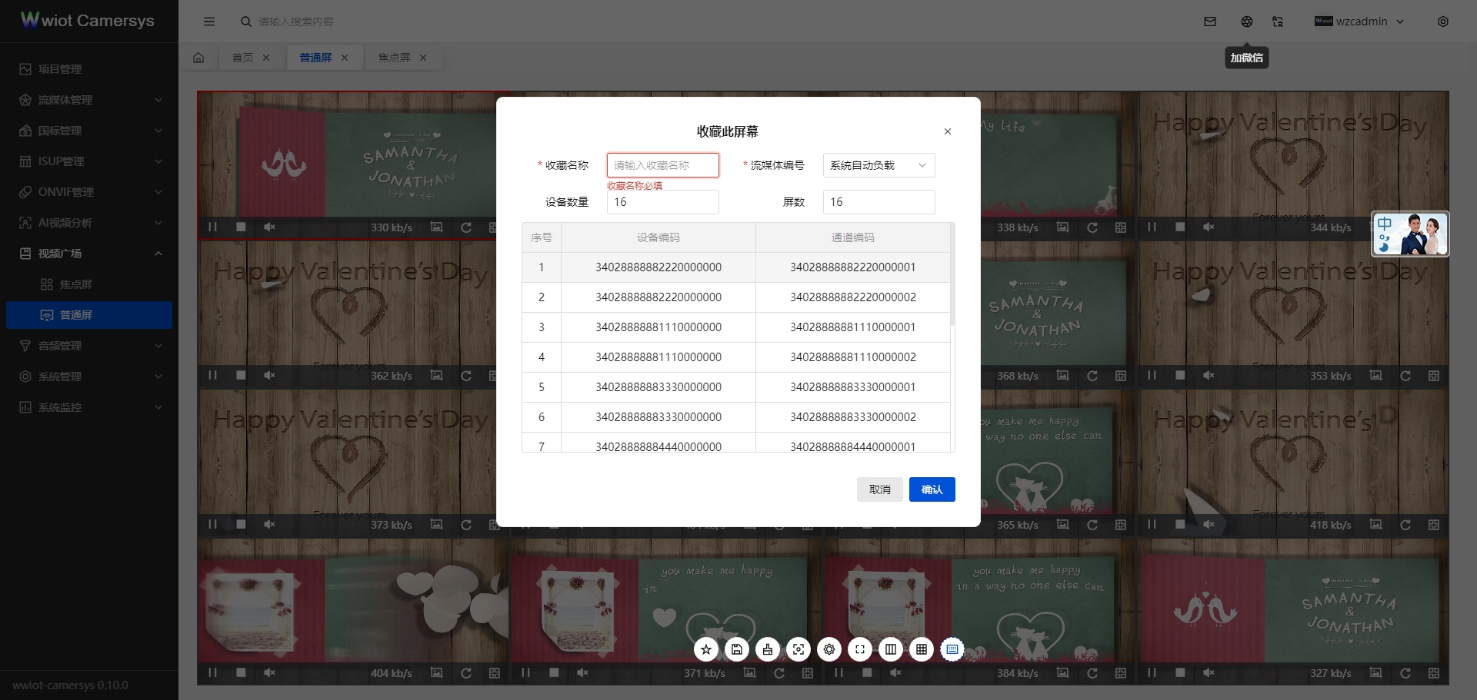The width and height of the screenshot is (1477, 700).
Task: Take a snapshot on the 330 kb/s video tile
Action: pos(437,227)
